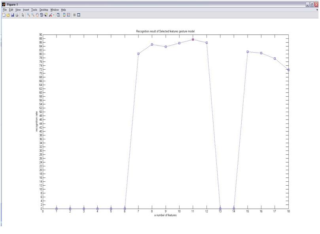Toggle the Insert Legend button

(68, 15)
